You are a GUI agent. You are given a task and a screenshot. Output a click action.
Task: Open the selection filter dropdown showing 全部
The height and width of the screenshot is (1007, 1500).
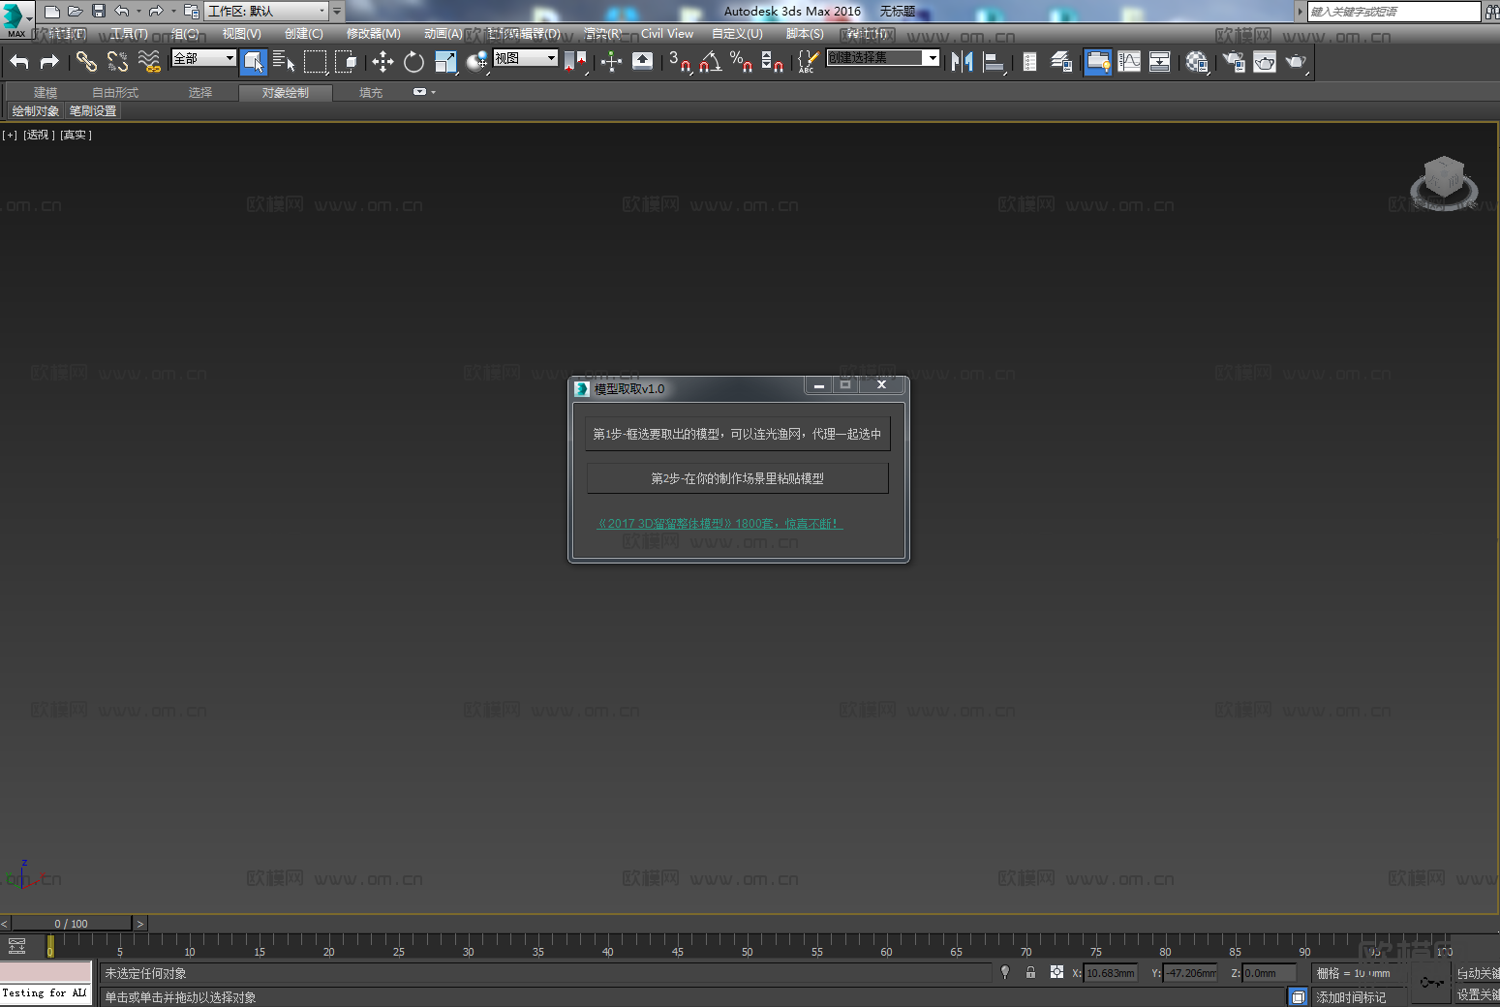[x=203, y=58]
